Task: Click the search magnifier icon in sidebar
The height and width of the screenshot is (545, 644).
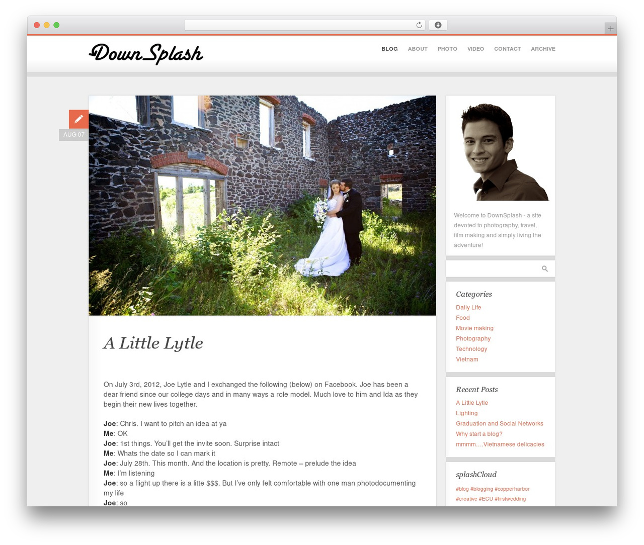Action: click(545, 269)
